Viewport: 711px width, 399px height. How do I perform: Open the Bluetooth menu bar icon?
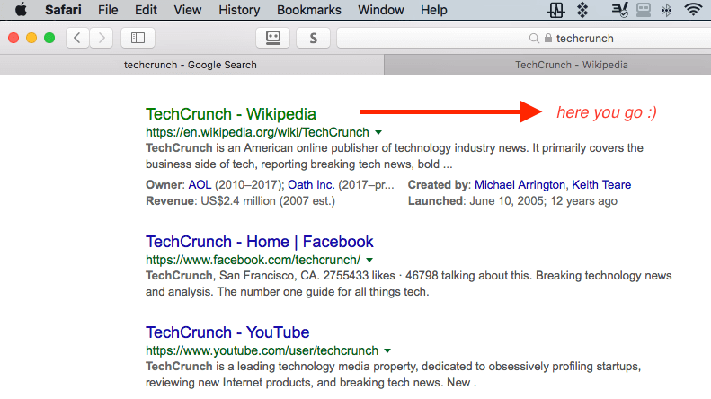coord(667,10)
